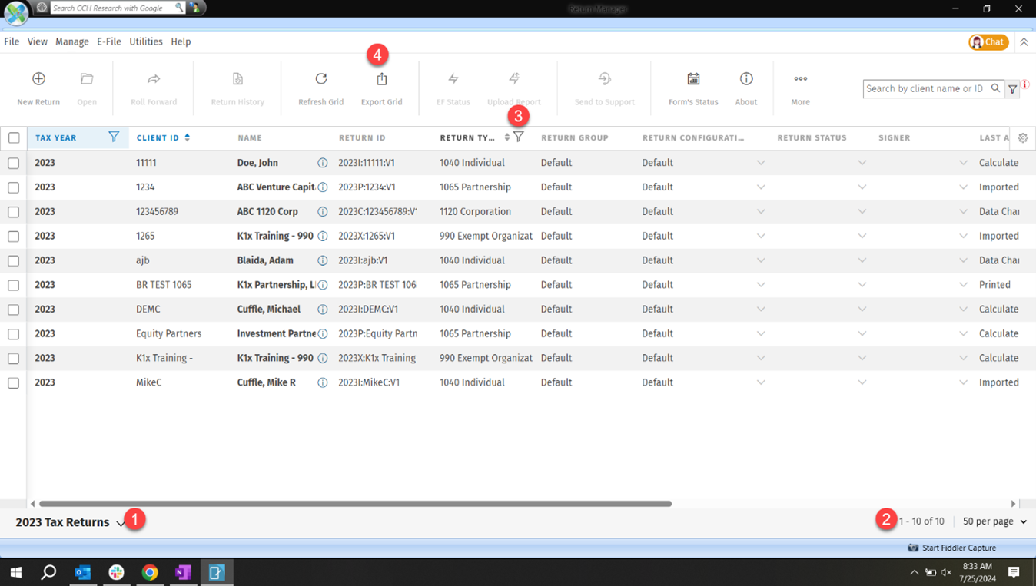Open Return Configuration dropdown for Doe, John
Viewport: 1036px width, 586px height.
(761, 163)
